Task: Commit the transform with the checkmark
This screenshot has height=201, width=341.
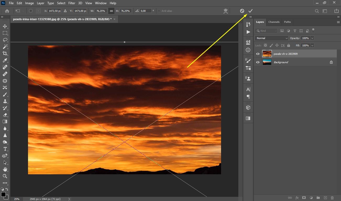Action: pos(250,11)
